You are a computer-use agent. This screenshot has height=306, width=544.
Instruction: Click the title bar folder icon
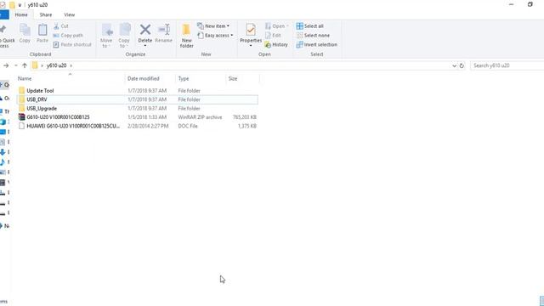(12, 5)
